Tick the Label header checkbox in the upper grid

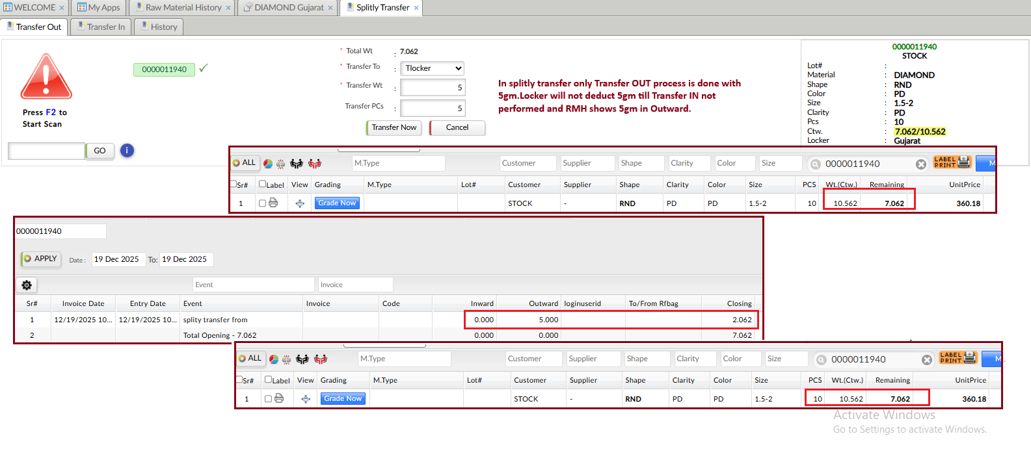(x=262, y=185)
